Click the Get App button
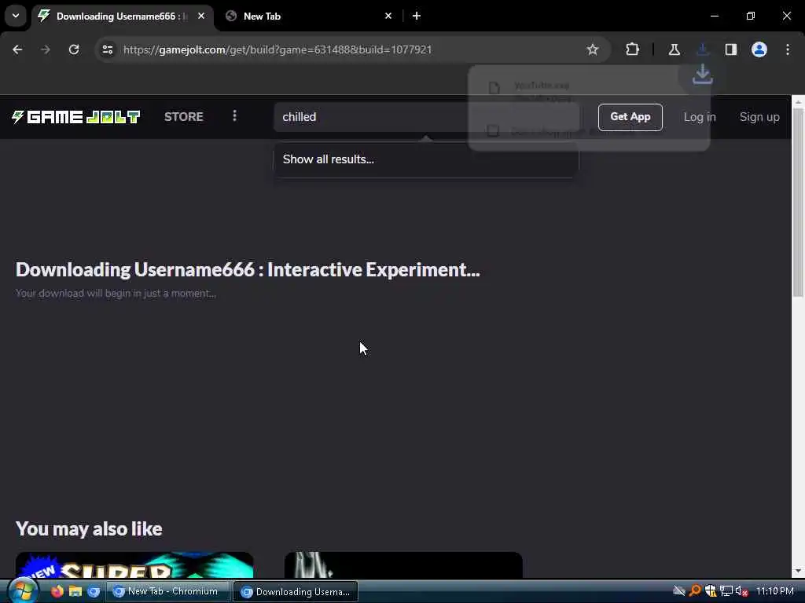 click(630, 117)
